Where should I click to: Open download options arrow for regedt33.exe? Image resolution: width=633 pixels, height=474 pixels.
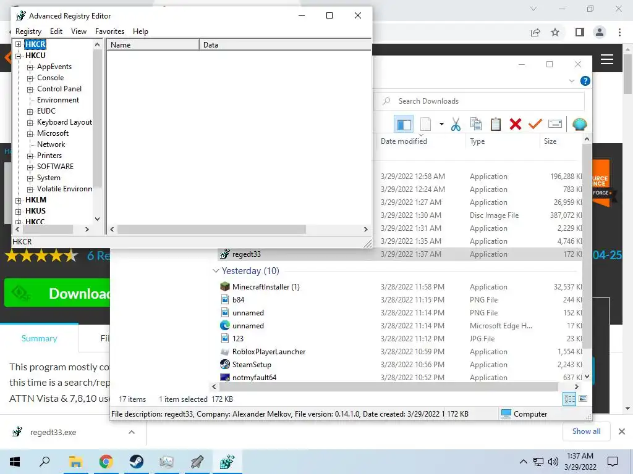[x=132, y=432]
